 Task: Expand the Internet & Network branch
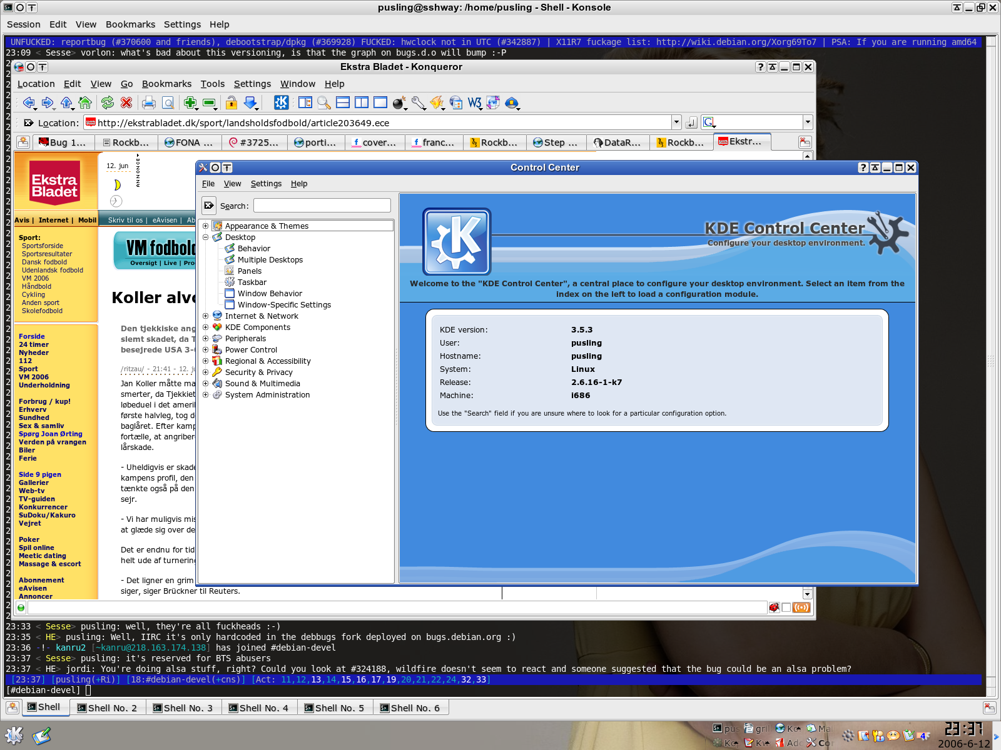pos(205,316)
